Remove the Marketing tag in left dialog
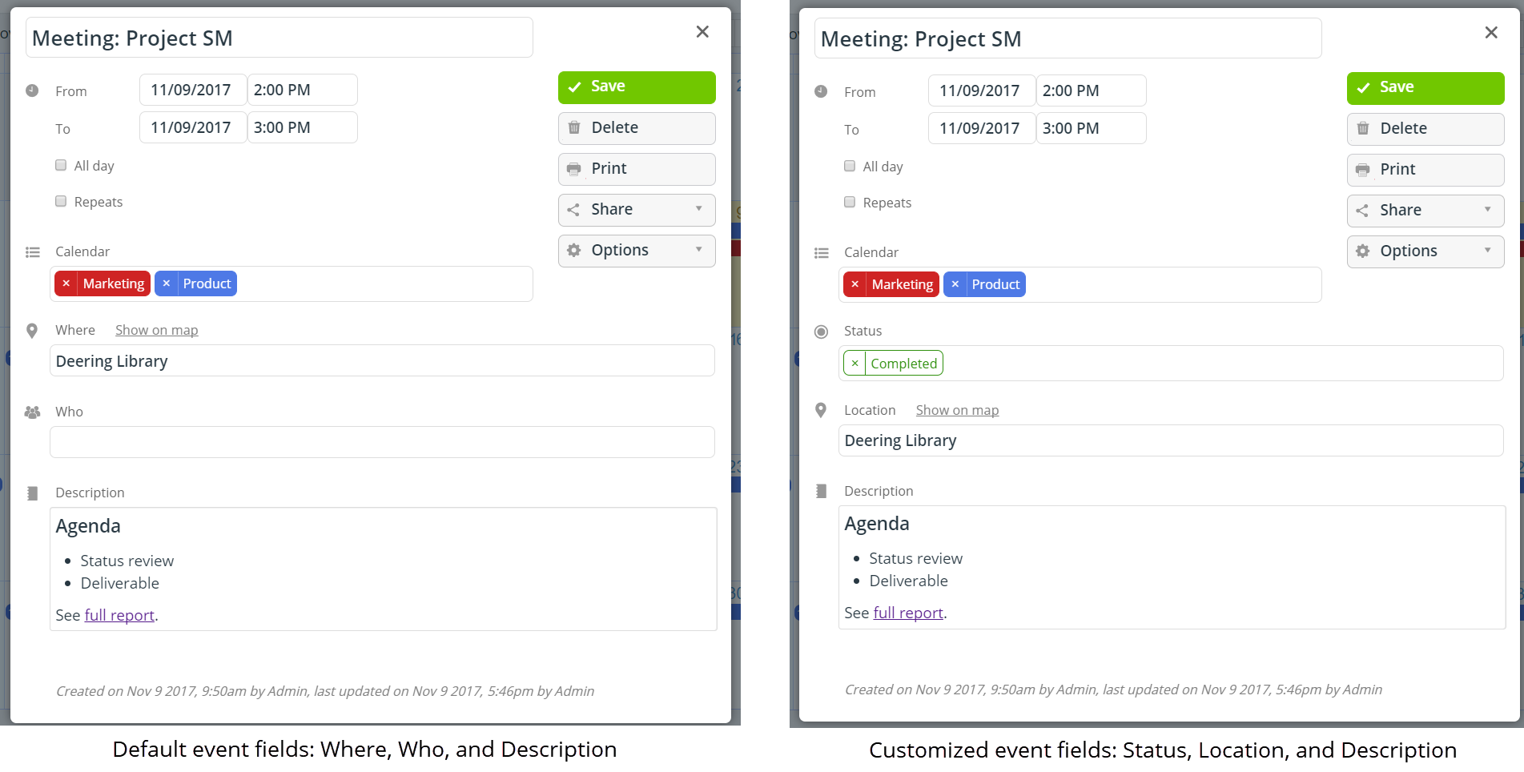Image resolution: width=1524 pixels, height=772 pixels. point(66,283)
